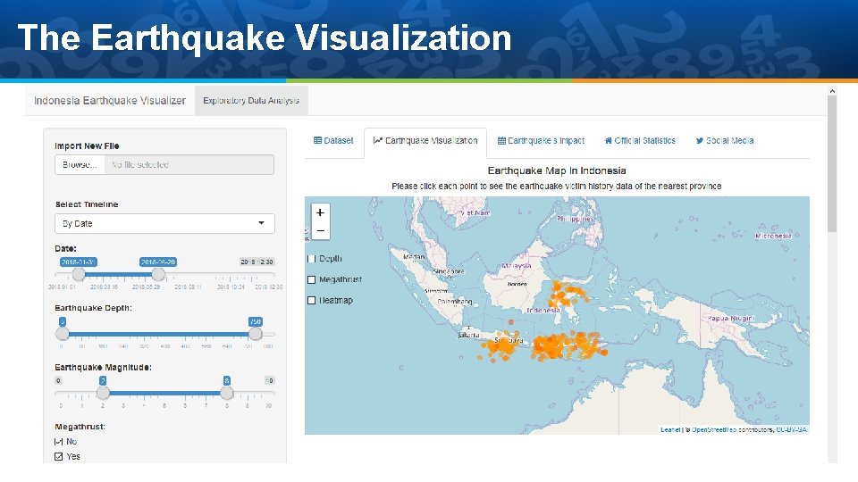Open the Social Media tab
Viewport: 858px width, 482px height.
pos(725,140)
